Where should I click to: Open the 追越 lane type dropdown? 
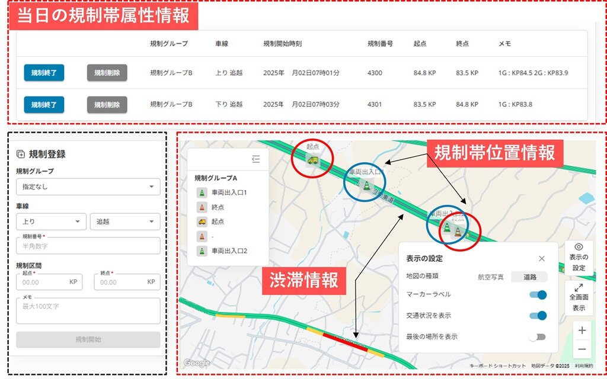point(124,221)
